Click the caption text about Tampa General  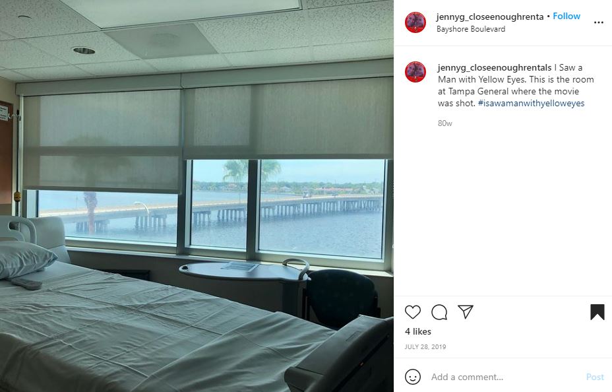click(516, 86)
